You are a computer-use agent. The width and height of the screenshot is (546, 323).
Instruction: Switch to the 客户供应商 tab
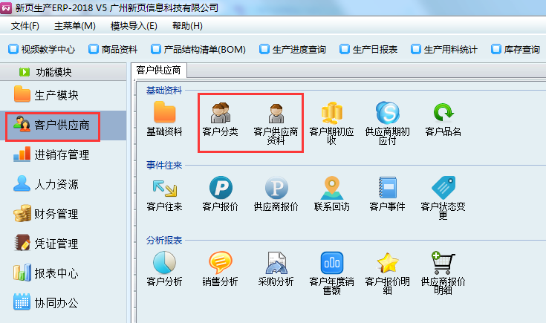pos(159,71)
